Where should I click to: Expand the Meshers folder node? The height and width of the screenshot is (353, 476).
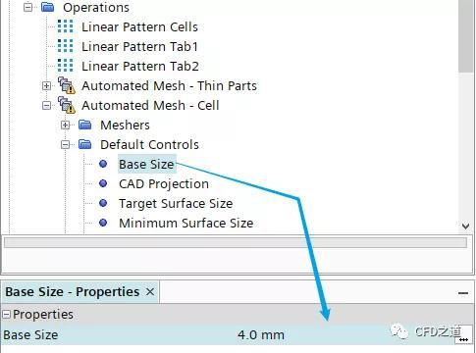tap(65, 126)
